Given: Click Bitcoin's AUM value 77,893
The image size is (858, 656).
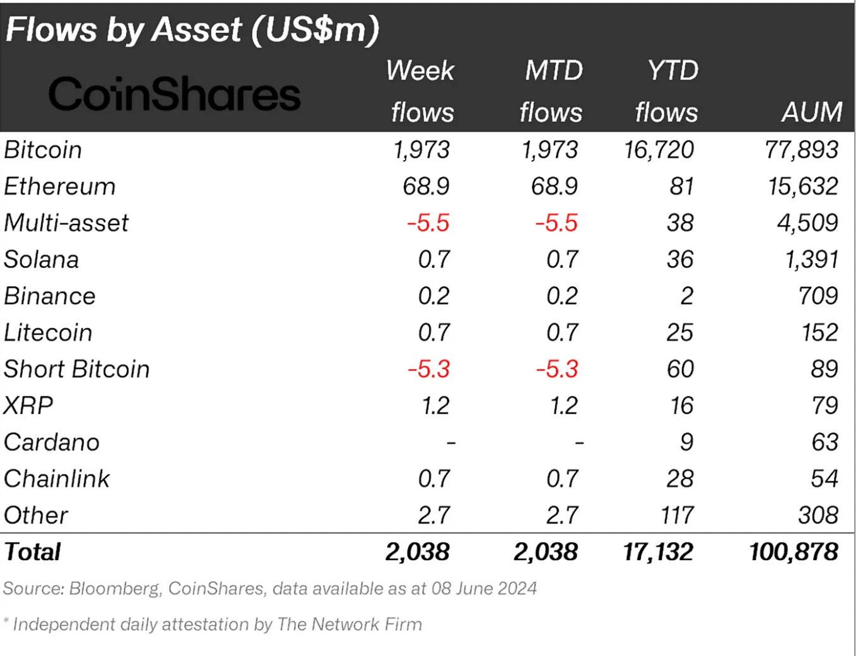Looking at the screenshot, I should pos(801,150).
